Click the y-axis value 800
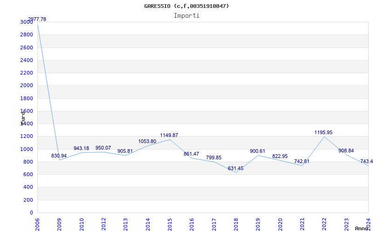The height and width of the screenshot is (233, 373). pyautogui.click(x=28, y=162)
